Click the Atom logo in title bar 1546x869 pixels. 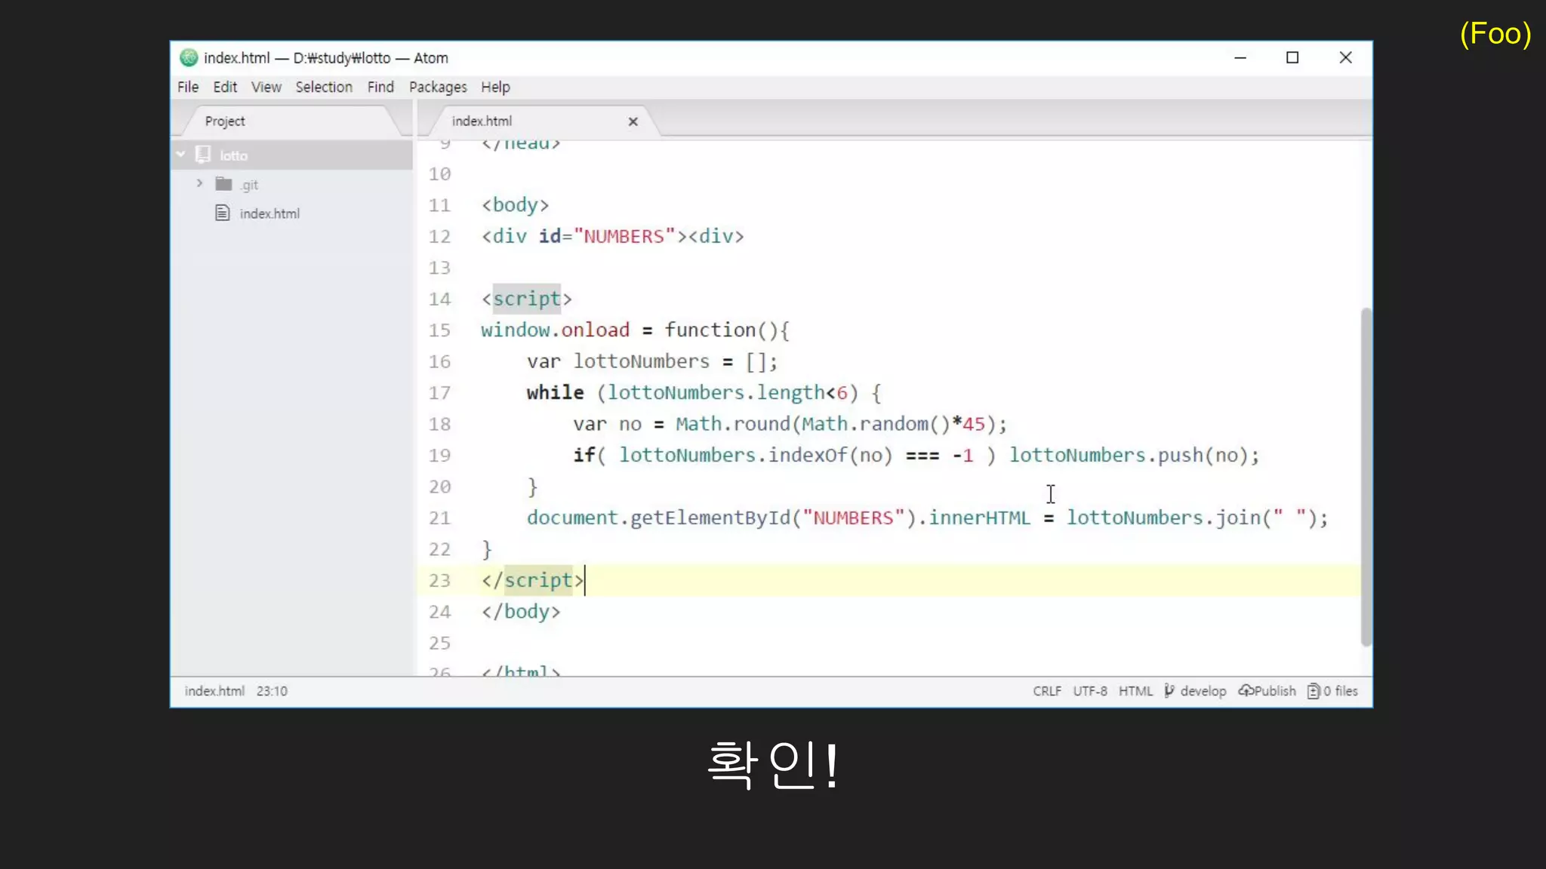point(189,58)
